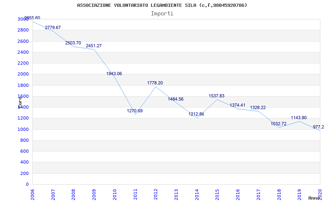Click the 2000 value on y-axis
The width and height of the screenshot is (324, 202).
click(23, 74)
